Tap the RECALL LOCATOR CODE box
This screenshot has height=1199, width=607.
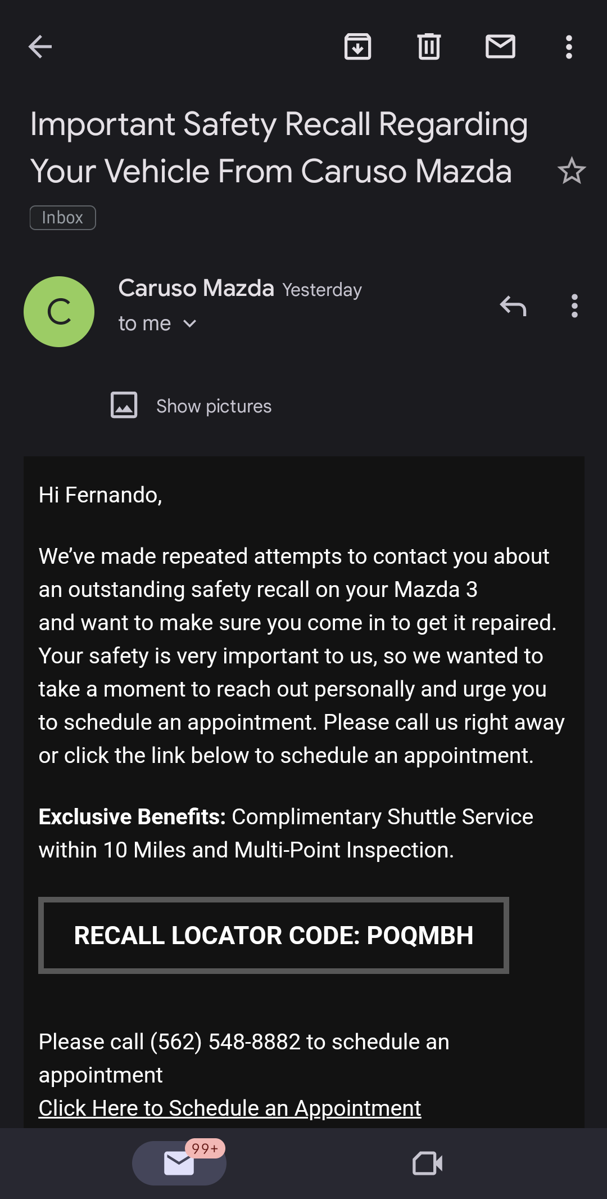point(273,935)
